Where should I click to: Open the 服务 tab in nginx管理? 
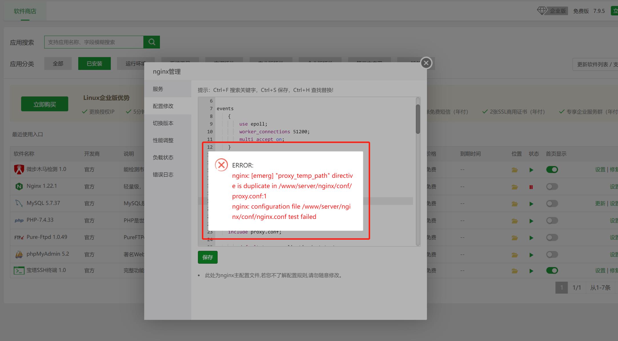click(168, 89)
